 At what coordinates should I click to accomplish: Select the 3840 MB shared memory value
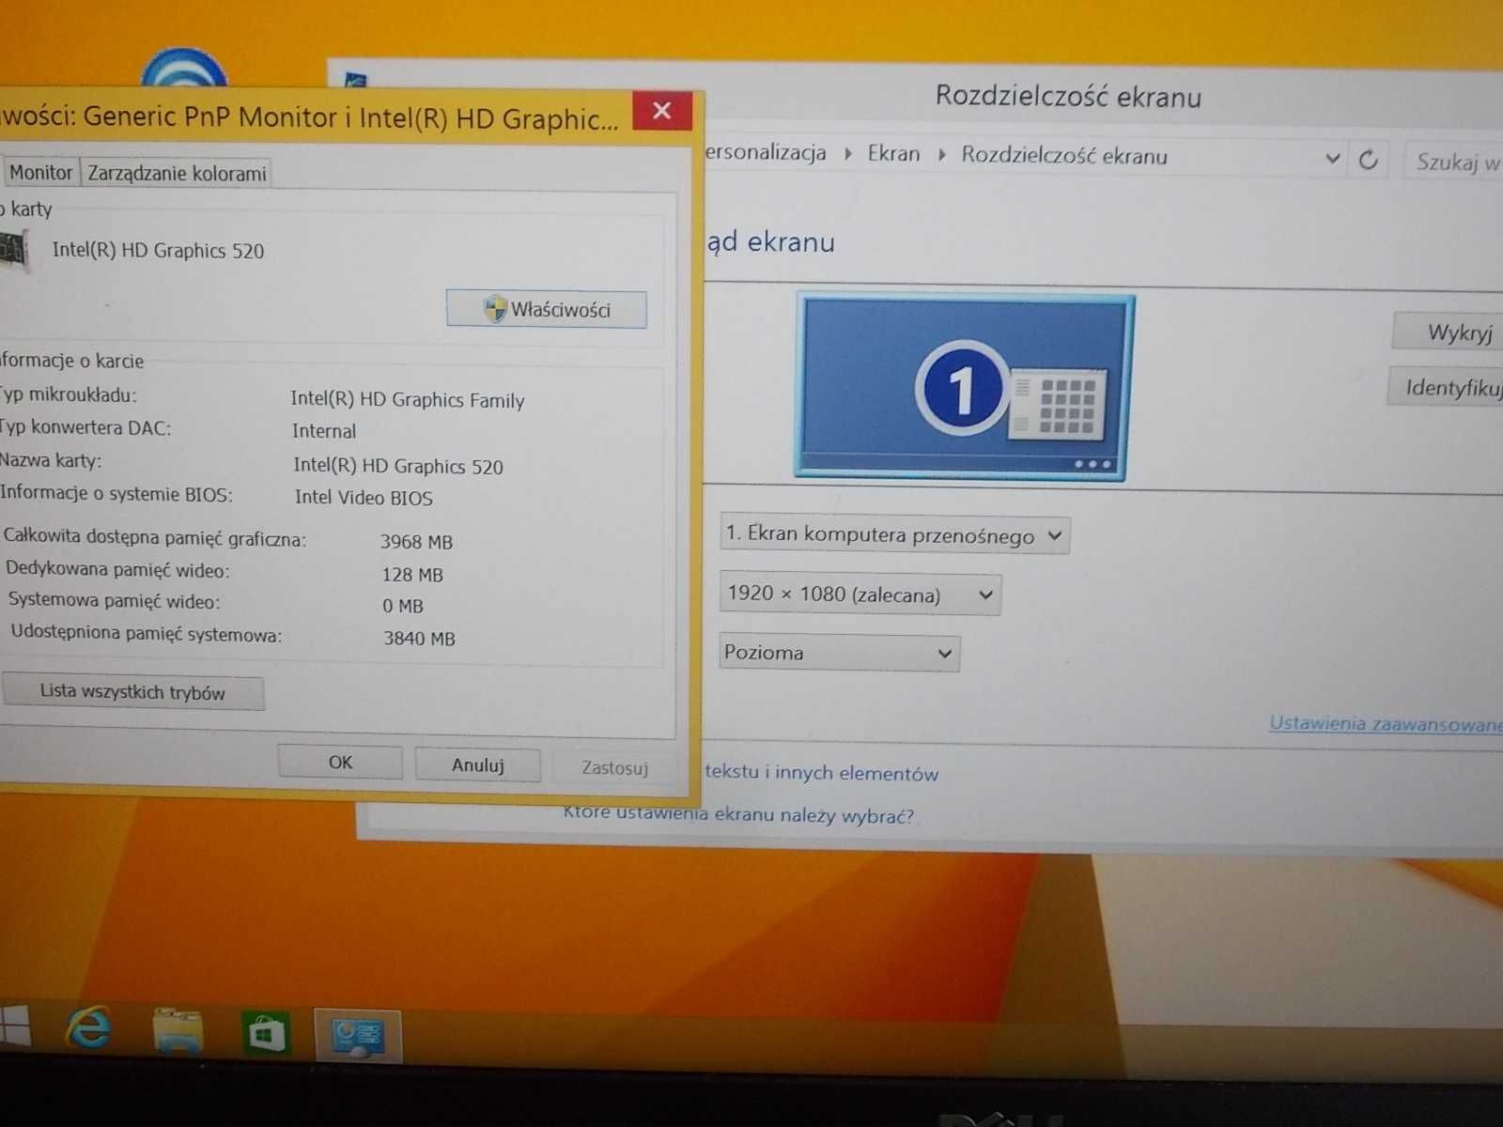pos(419,638)
